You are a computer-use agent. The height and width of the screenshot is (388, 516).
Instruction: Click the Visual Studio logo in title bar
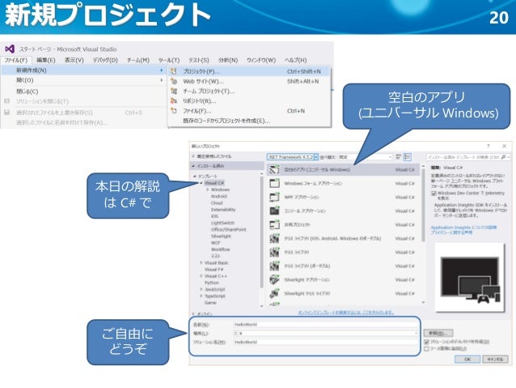click(x=10, y=49)
